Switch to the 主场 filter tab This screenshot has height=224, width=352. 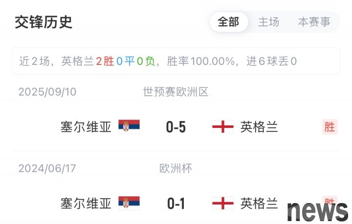coord(268,22)
